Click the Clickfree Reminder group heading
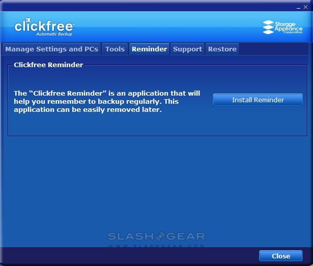Image resolution: width=313 pixels, height=266 pixels. (48, 65)
